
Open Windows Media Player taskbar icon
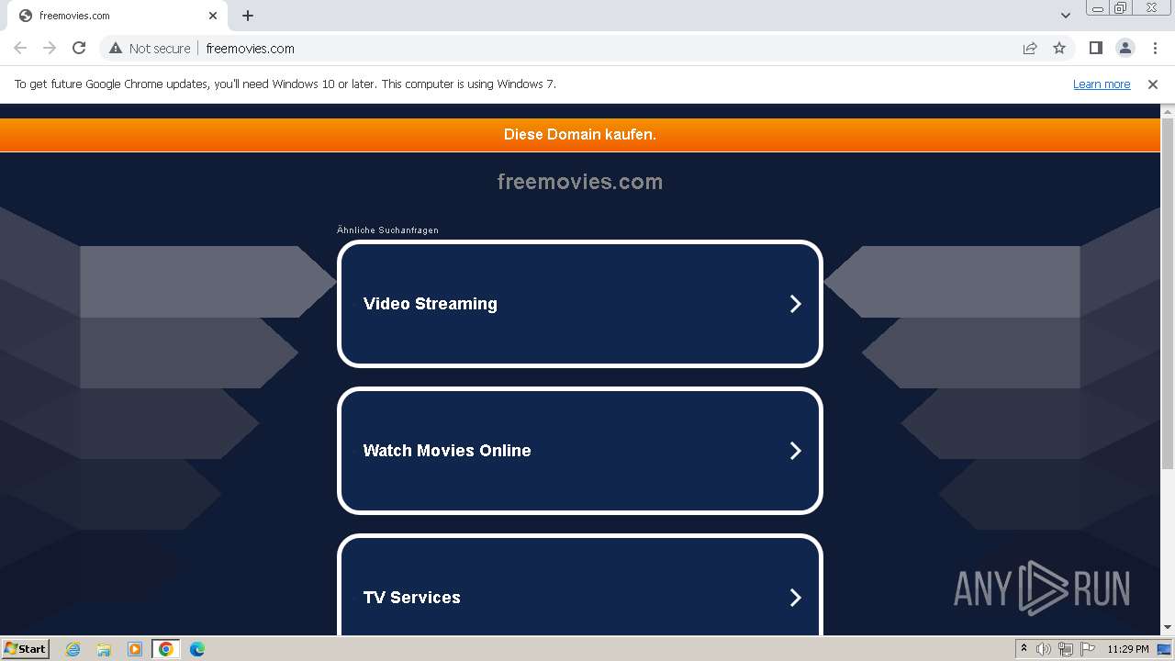(135, 649)
